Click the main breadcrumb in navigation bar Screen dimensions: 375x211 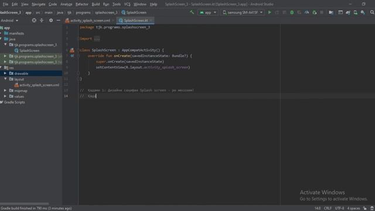[48, 12]
